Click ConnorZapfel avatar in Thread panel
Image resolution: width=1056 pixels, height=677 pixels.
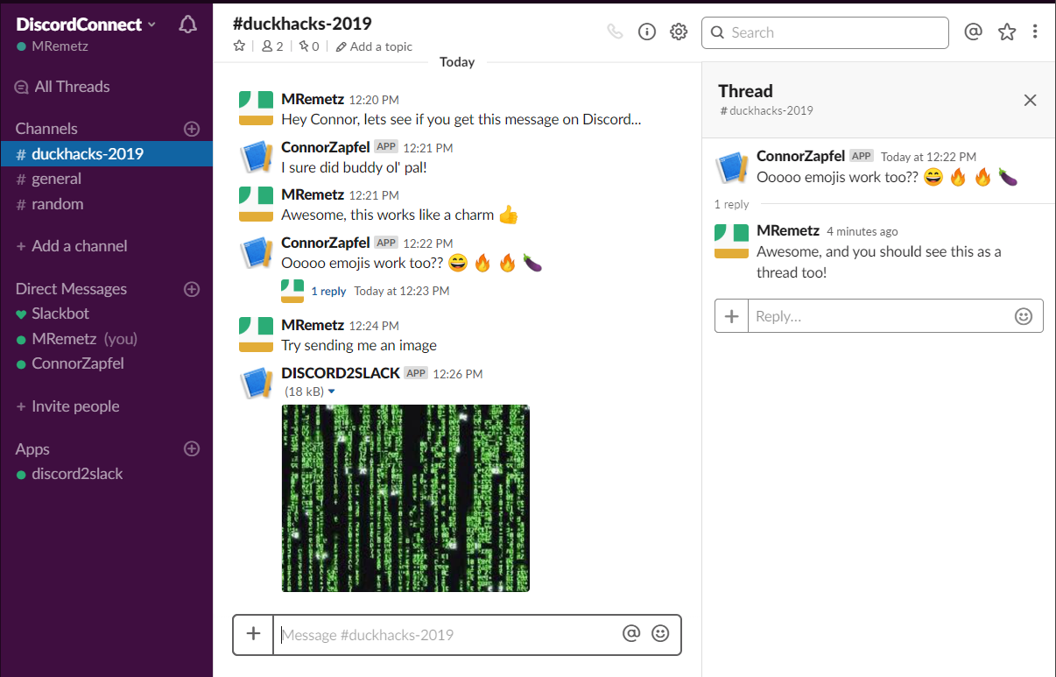coord(732,166)
